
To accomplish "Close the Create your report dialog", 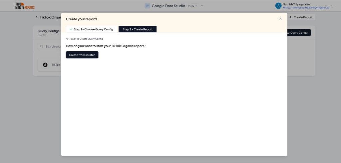I will point(280,19).
